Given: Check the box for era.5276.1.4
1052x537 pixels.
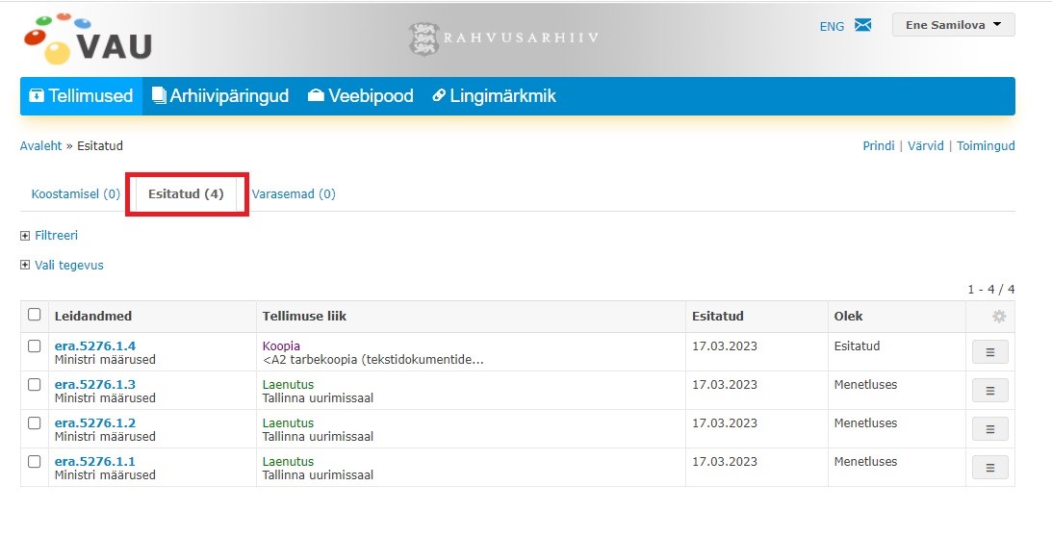Looking at the screenshot, I should [35, 346].
